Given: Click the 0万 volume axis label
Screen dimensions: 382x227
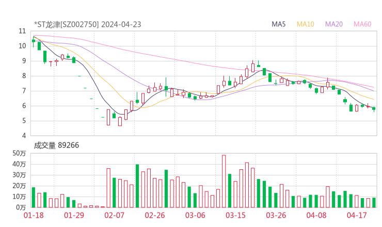Looking at the screenshot, I should [21, 207].
